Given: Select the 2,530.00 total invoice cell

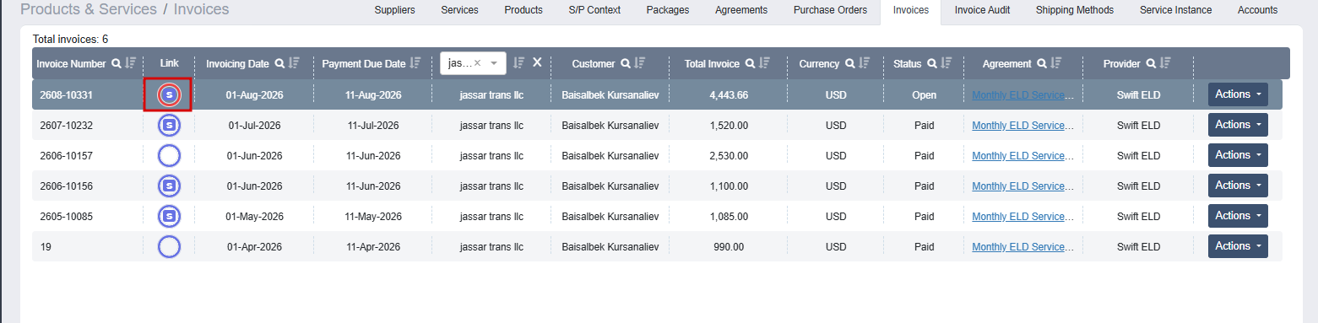Looking at the screenshot, I should tap(729, 156).
